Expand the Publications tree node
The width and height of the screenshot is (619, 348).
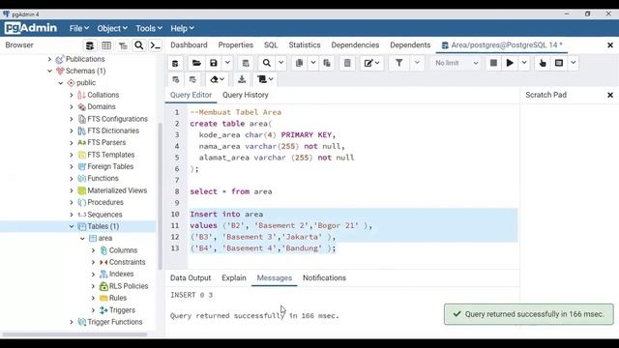[49, 59]
